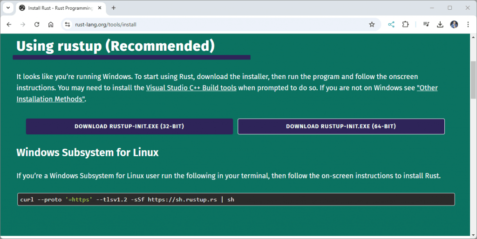Open the Visual Studio C++ Build tools link
477x239 pixels.
pos(191,88)
